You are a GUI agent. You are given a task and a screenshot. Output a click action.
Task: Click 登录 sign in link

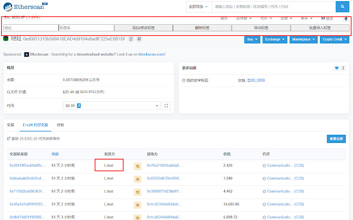pyautogui.click(x=327, y=18)
